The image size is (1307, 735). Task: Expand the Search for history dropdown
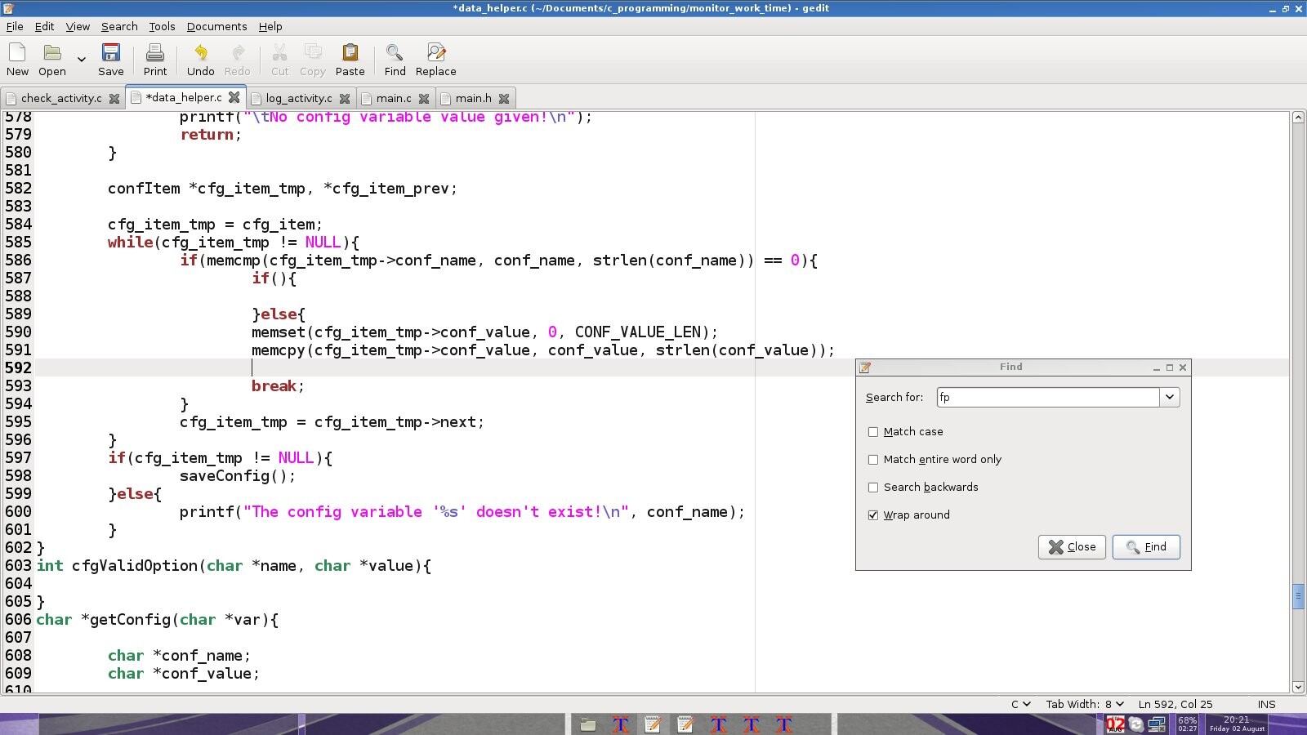click(x=1170, y=398)
